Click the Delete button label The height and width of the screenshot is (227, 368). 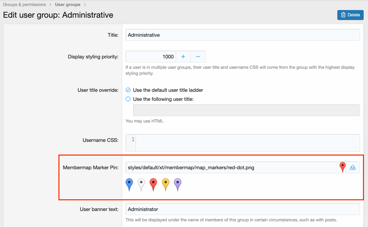[354, 15]
